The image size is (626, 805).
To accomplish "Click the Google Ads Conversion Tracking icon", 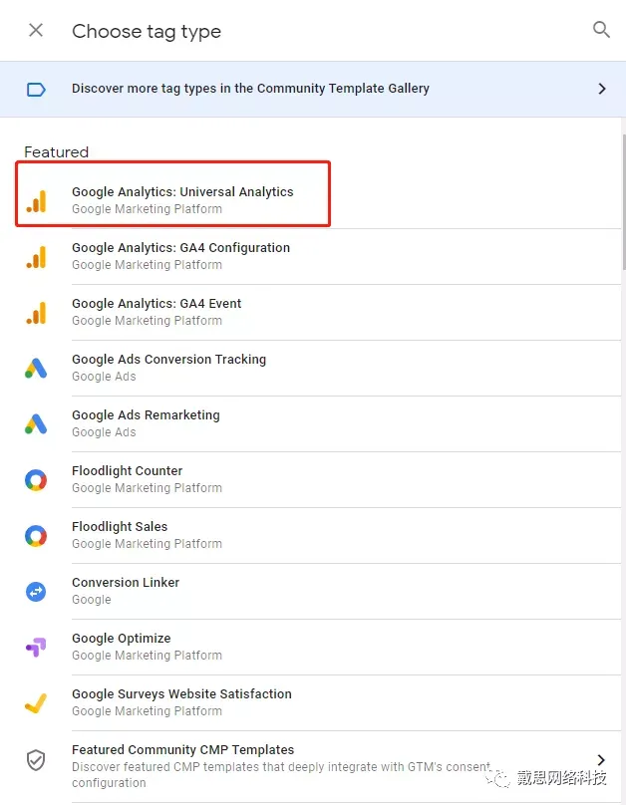I will [x=36, y=368].
